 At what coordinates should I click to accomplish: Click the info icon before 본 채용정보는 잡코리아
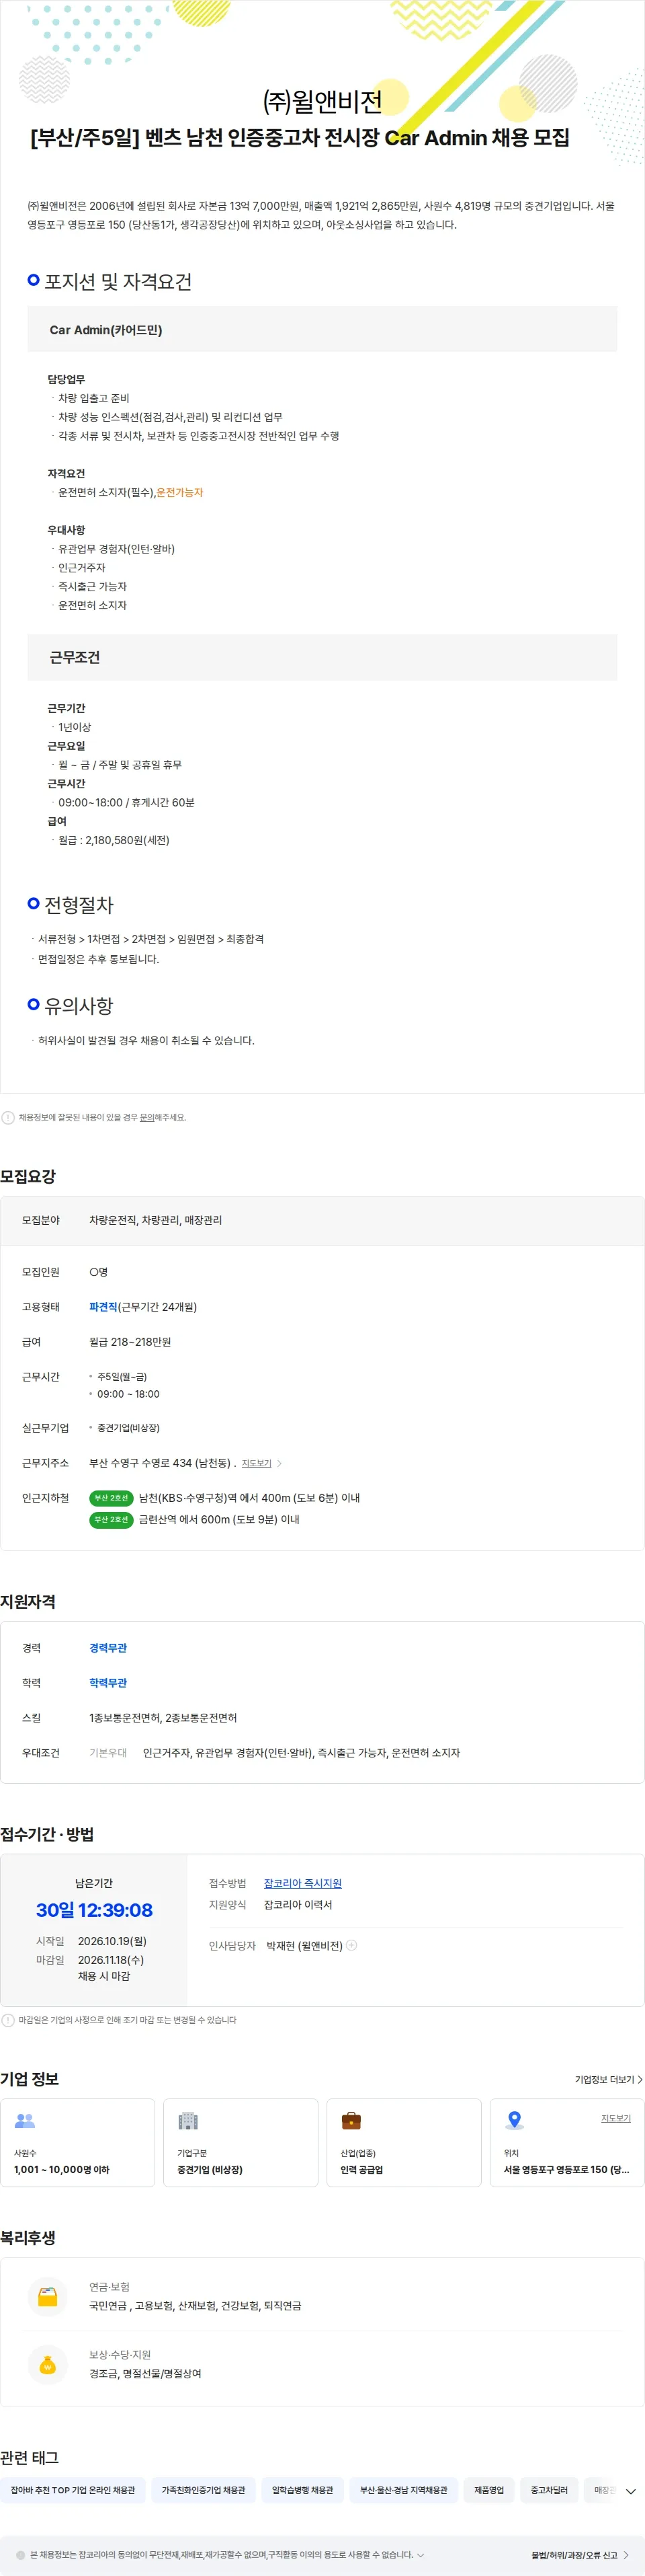point(21,2555)
